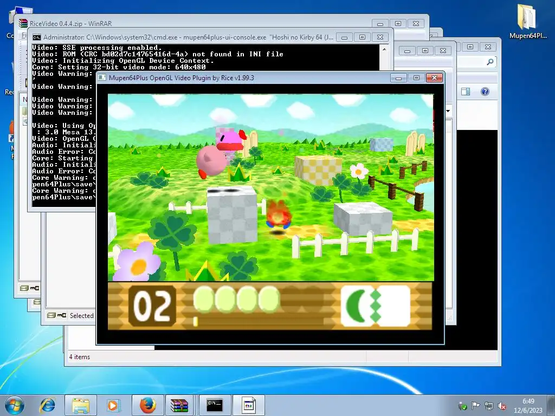The image size is (555, 416).
Task: Maximize the Mupen64Plus OpenGL Video Plugin window
Action: (416, 78)
